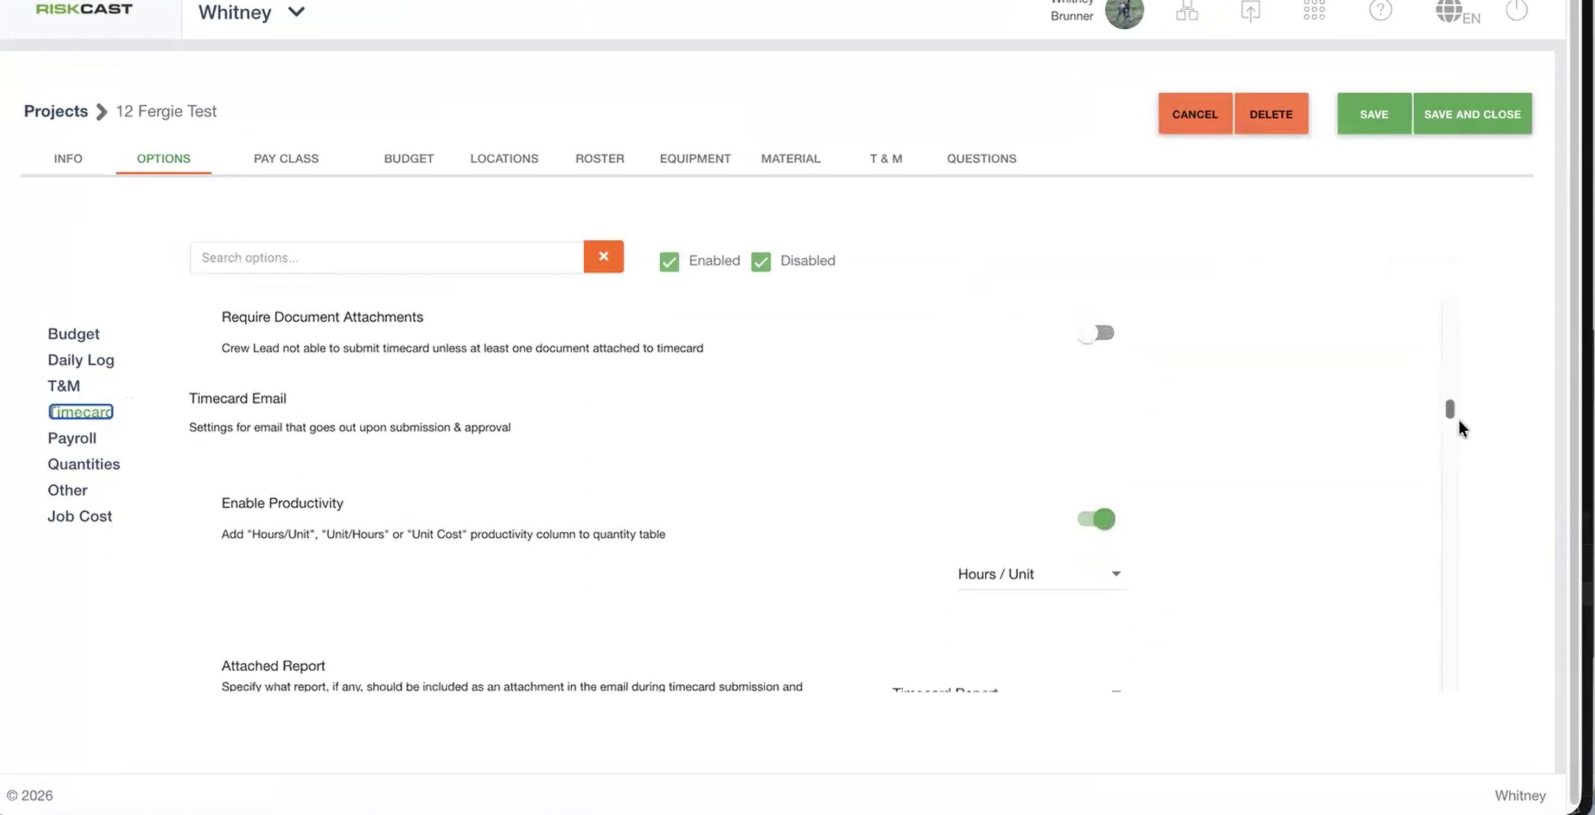The height and width of the screenshot is (815, 1595).
Task: Switch to the PAY CLASS tab
Action: pos(286,158)
